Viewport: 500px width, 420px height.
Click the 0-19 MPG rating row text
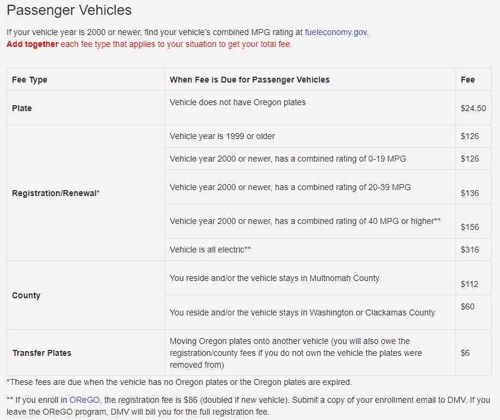point(288,159)
